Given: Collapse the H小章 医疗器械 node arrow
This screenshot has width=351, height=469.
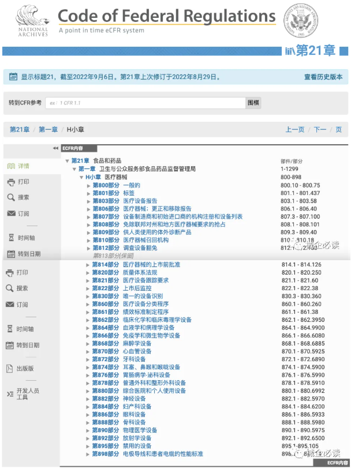Looking at the screenshot, I should (81, 177).
